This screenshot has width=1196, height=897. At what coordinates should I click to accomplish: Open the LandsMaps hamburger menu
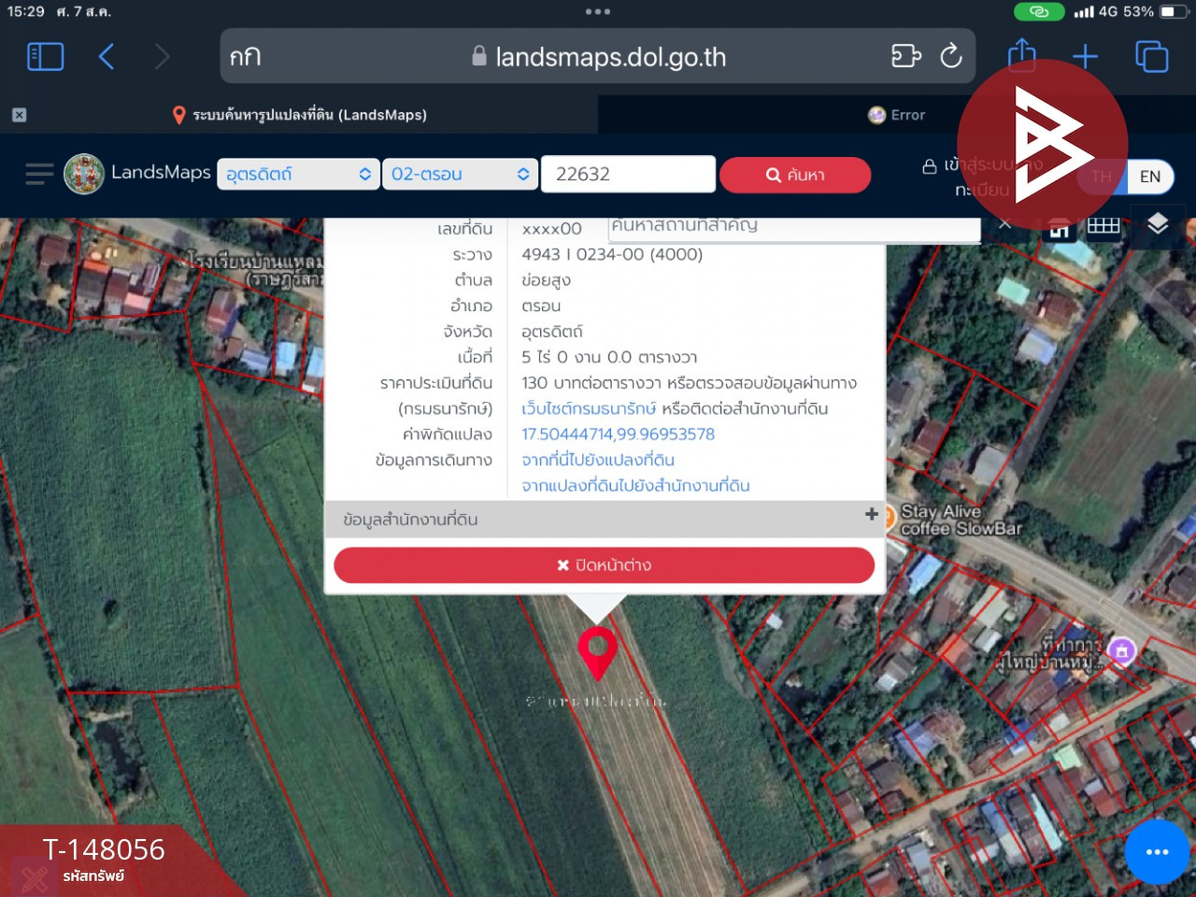click(x=39, y=174)
